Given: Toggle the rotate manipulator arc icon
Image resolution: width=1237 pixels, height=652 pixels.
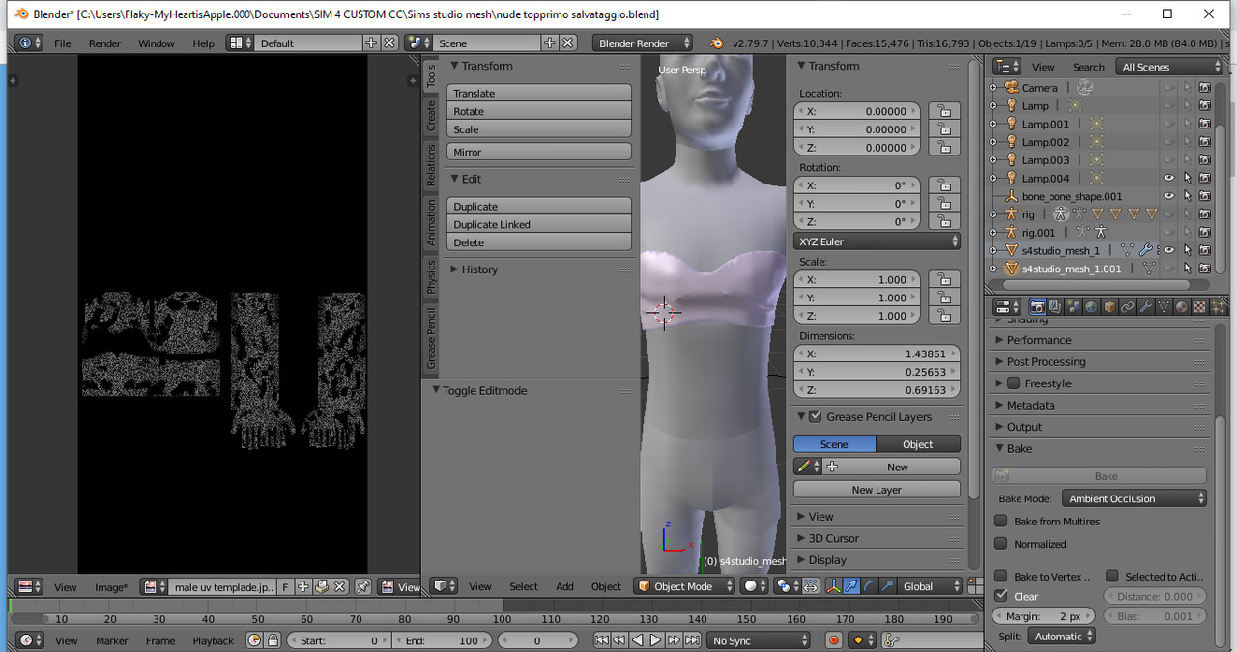Looking at the screenshot, I should 870,586.
